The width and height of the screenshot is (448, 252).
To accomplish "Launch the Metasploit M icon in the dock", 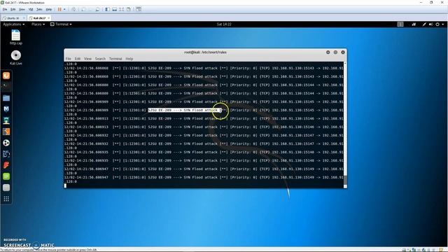I will [x=6, y=109].
